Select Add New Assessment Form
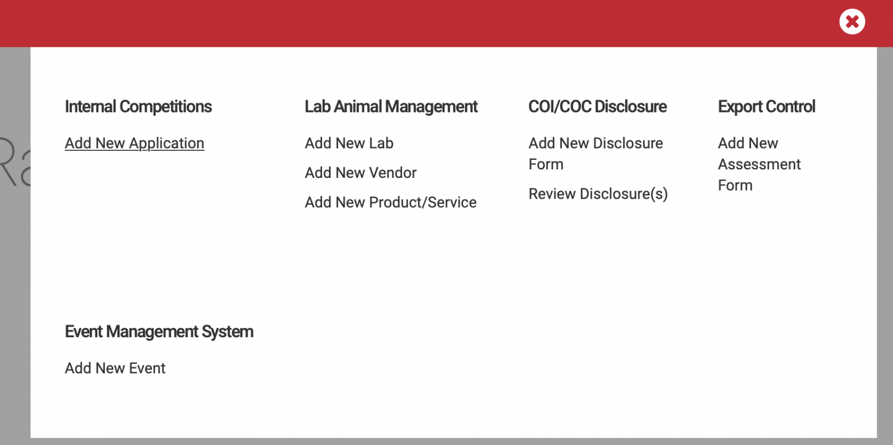Screen dimensions: 893x445 (759, 164)
